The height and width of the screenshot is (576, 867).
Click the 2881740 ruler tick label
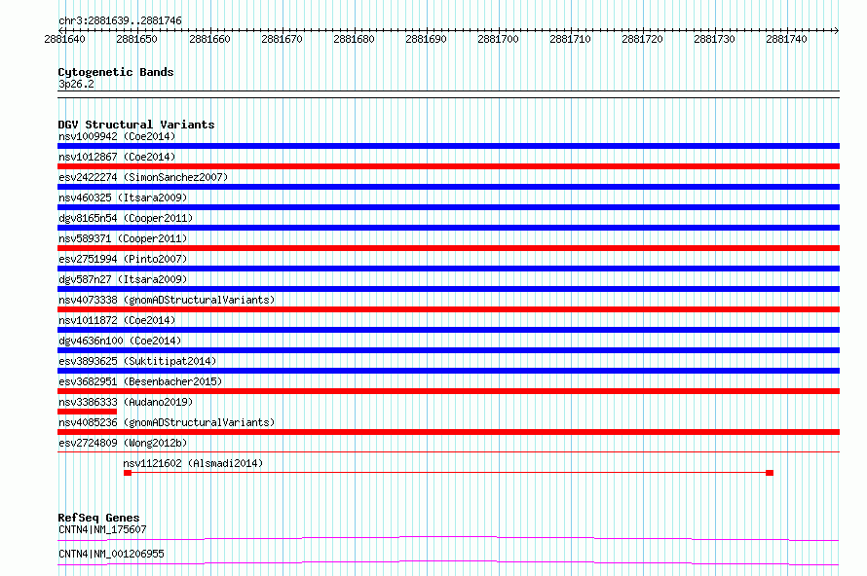(786, 39)
